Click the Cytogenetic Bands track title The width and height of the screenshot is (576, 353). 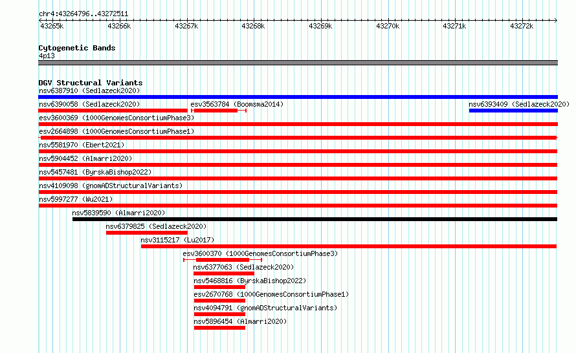(x=77, y=48)
